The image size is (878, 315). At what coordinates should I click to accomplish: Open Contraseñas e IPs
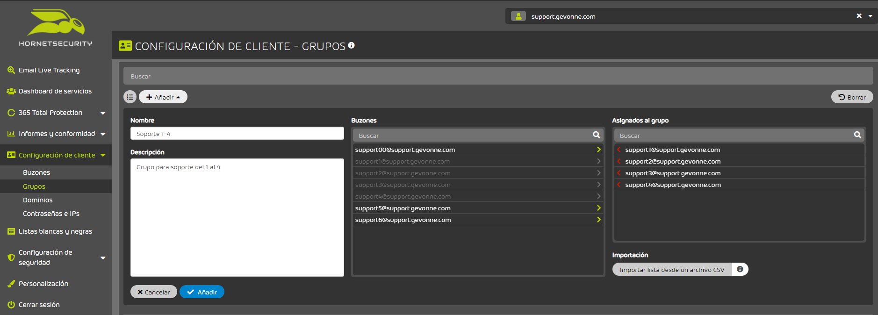[x=51, y=214]
